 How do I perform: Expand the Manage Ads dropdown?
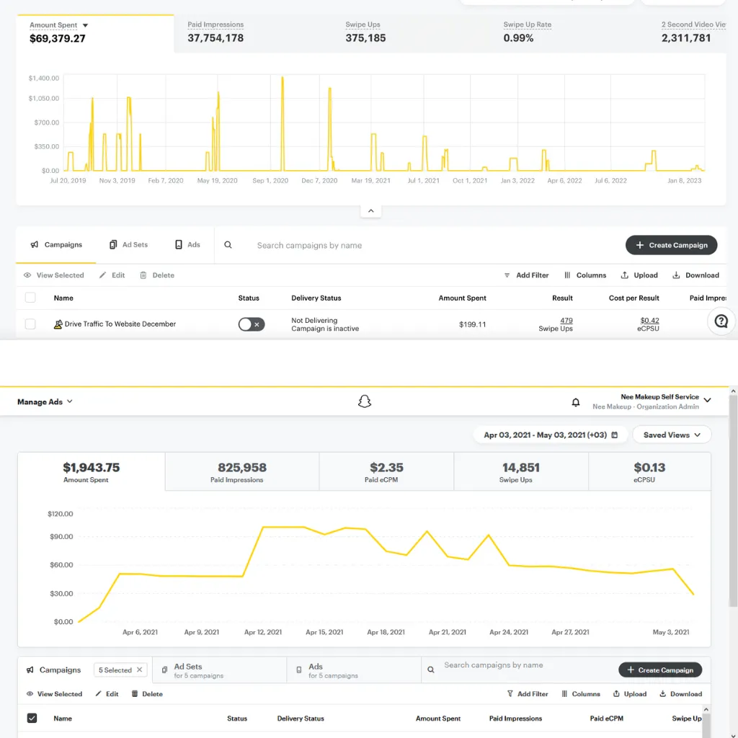45,402
